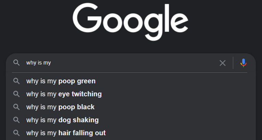
Task: Click the magnifier beside 'why is my poop black'
Action: coord(16,107)
